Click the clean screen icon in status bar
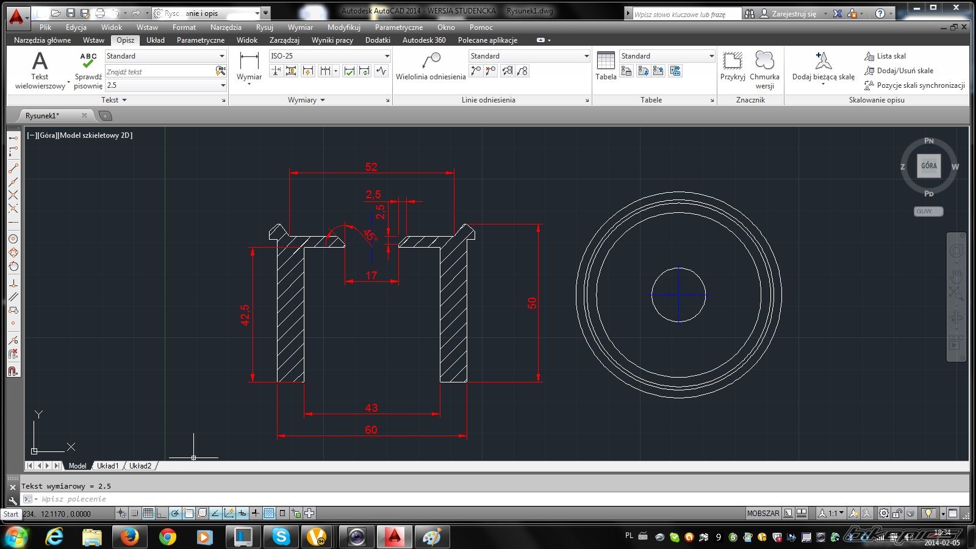Viewport: 976px width, 549px height. pyautogui.click(x=953, y=513)
